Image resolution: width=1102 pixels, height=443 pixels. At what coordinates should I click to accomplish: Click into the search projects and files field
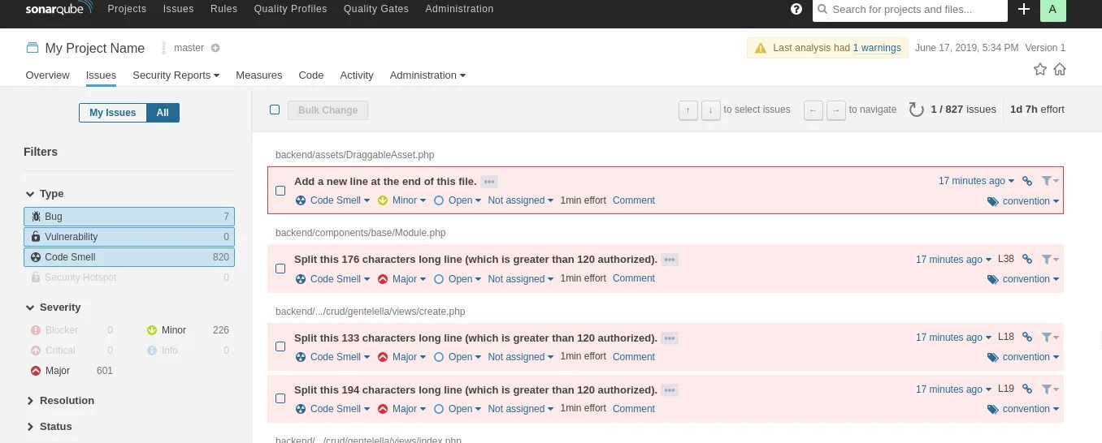[x=909, y=10]
